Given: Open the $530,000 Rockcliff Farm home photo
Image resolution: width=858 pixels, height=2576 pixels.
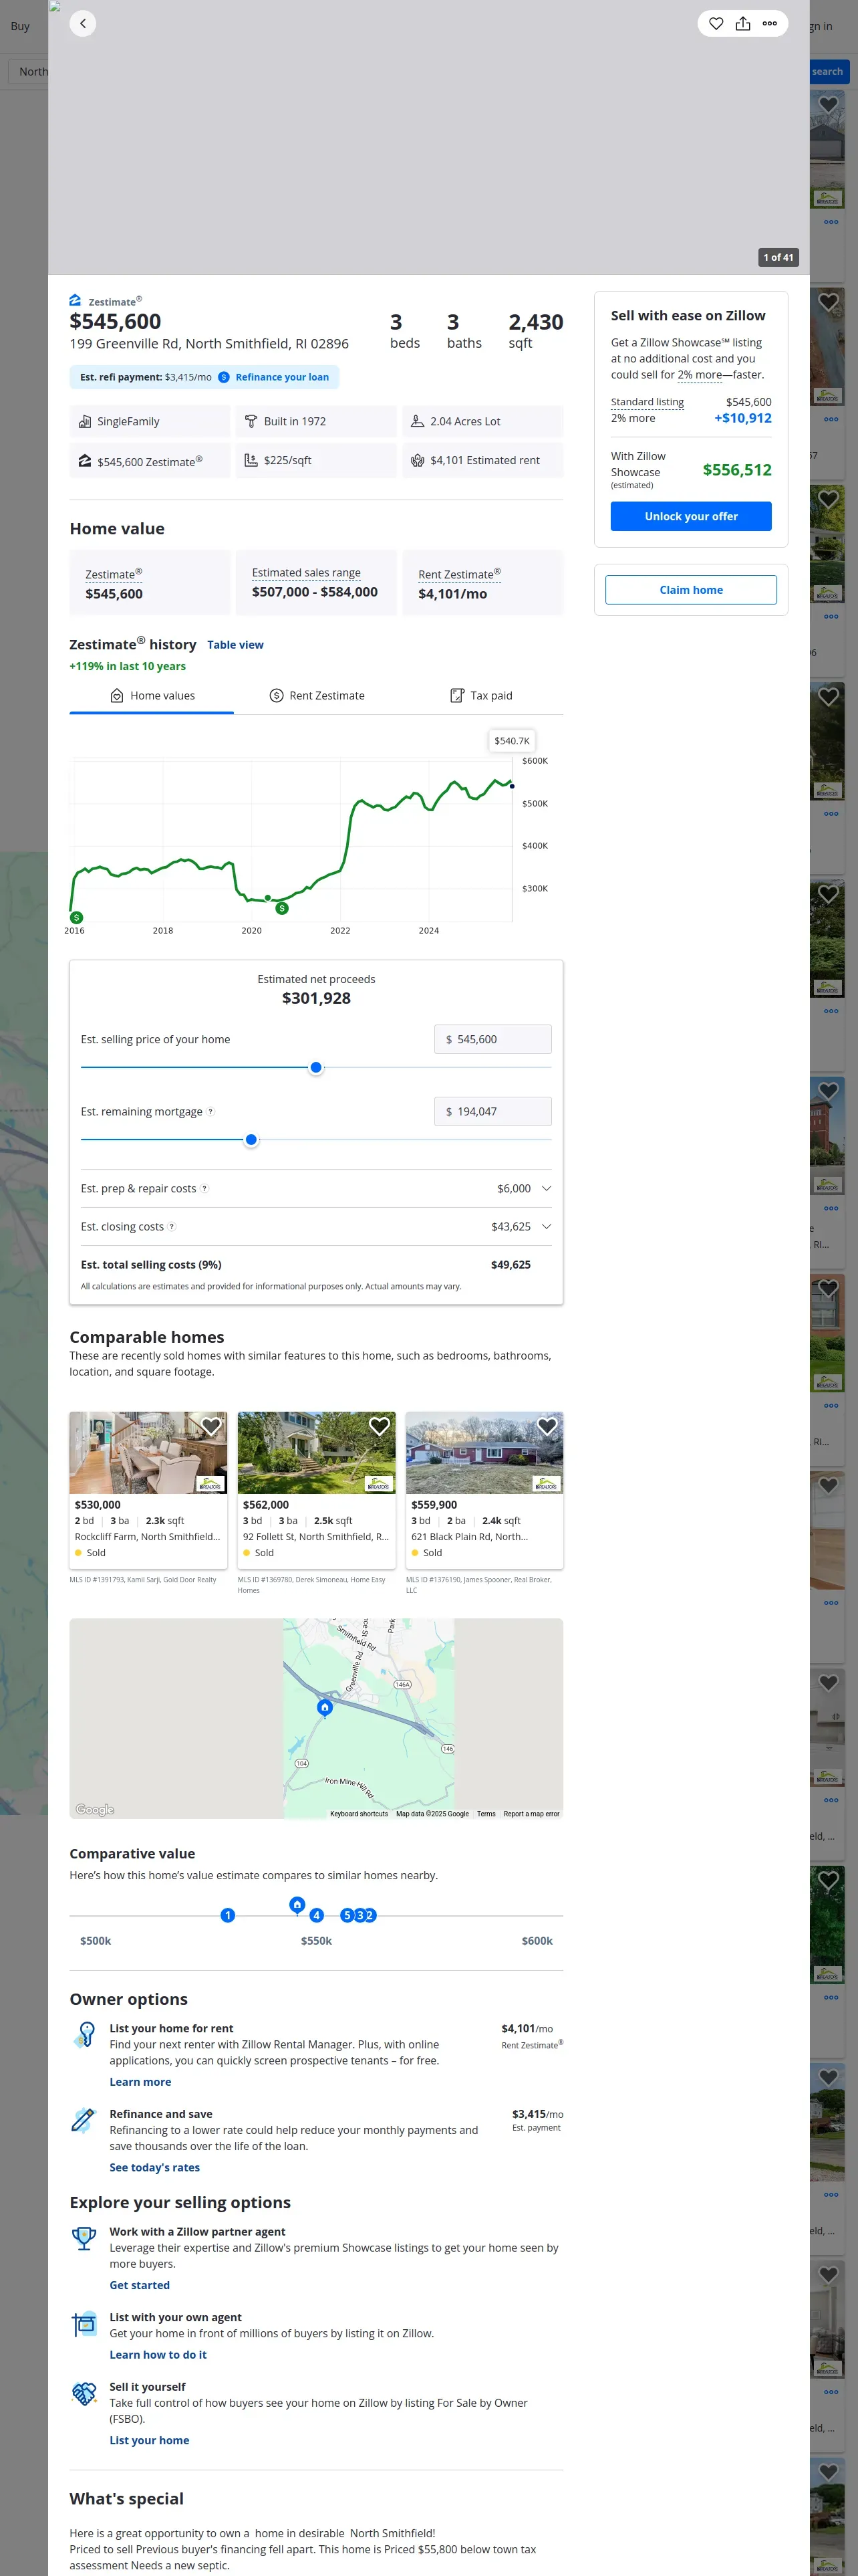Looking at the screenshot, I should point(148,1452).
